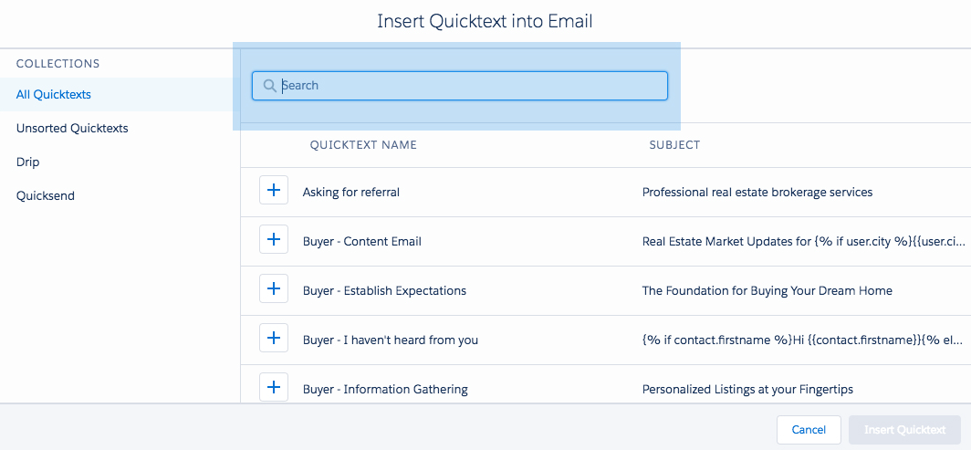This screenshot has width=971, height=450.
Task: Show the Quicksend collection
Action: (x=46, y=195)
